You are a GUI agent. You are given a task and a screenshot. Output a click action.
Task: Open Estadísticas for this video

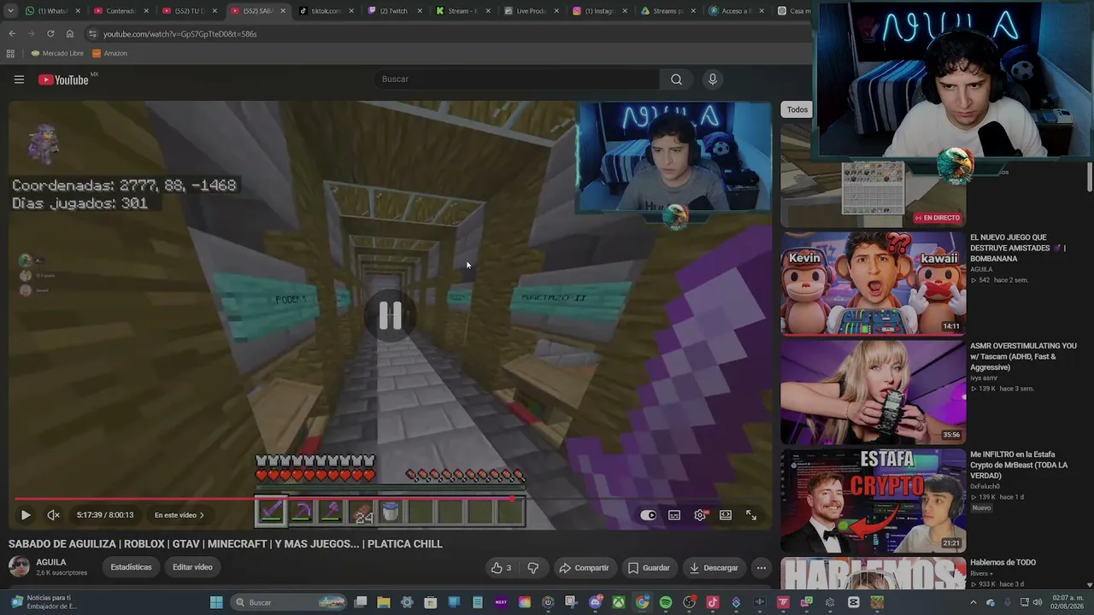131,567
